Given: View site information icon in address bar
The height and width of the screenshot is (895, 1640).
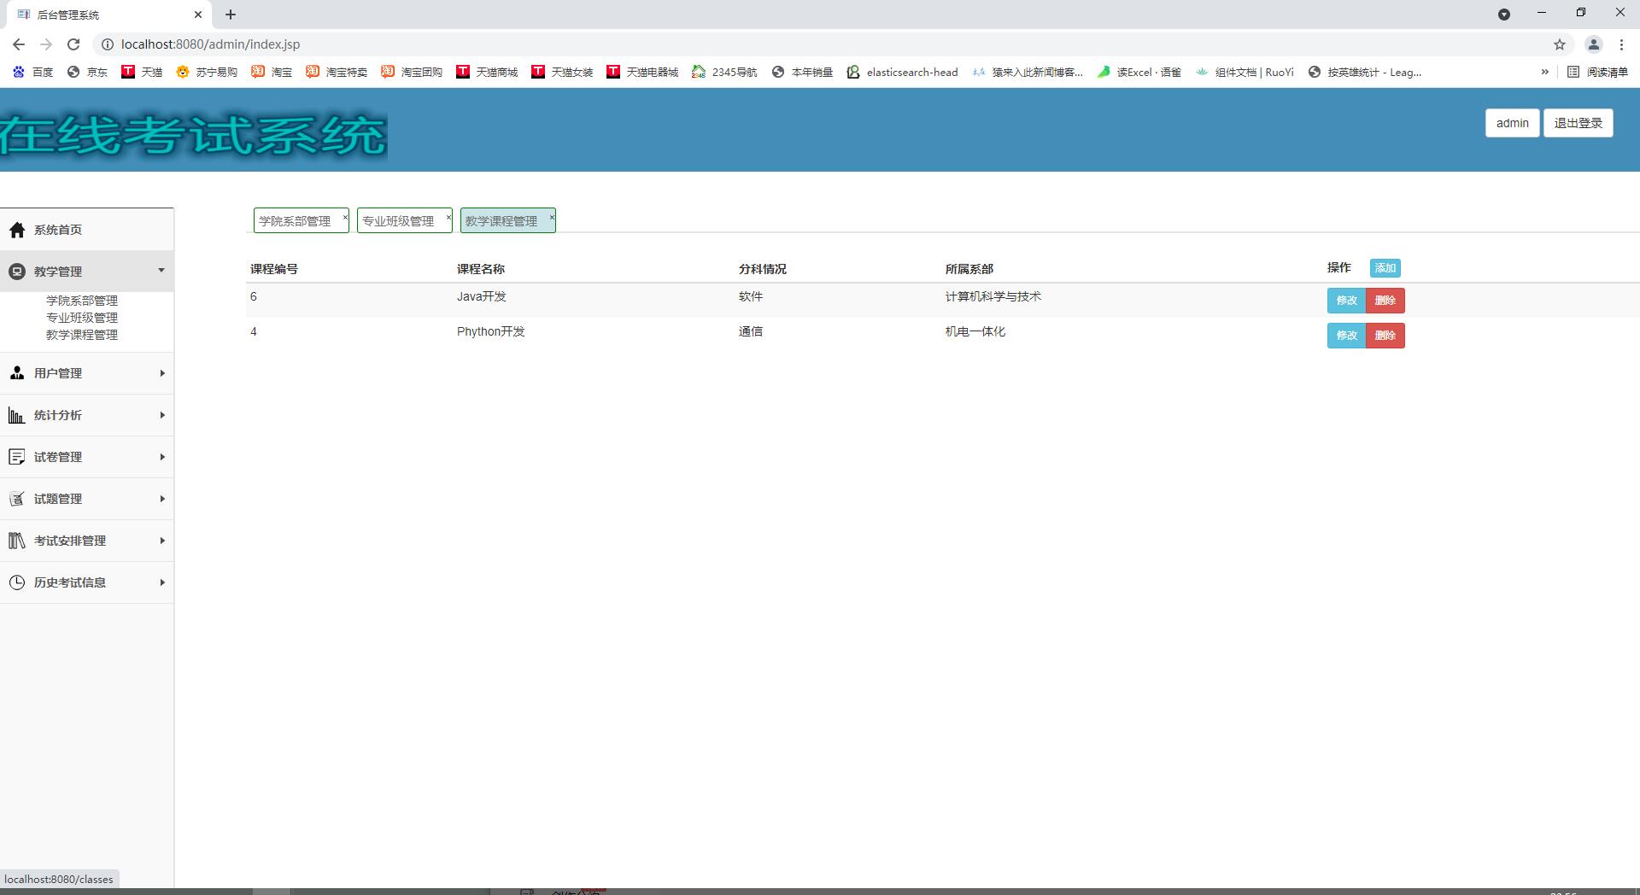Looking at the screenshot, I should (108, 44).
